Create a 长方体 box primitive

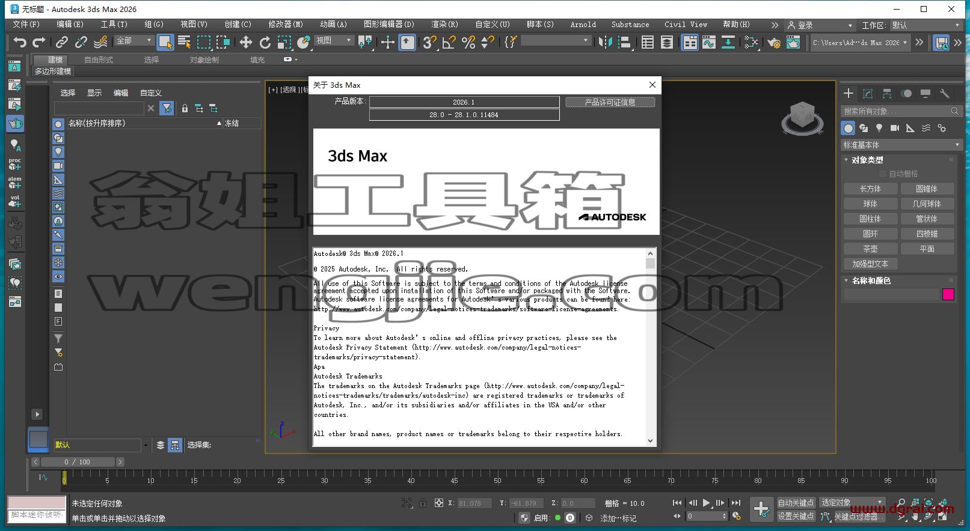pos(870,189)
